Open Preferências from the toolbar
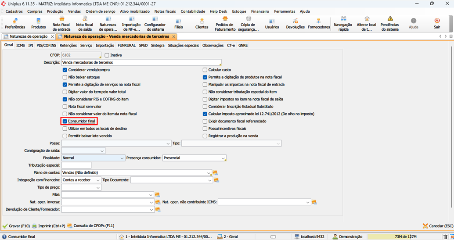Image resolution: width=454 pixels, height=240 pixels. (15, 24)
